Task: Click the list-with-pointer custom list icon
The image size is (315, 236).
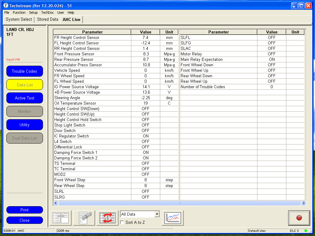Action: point(84,218)
